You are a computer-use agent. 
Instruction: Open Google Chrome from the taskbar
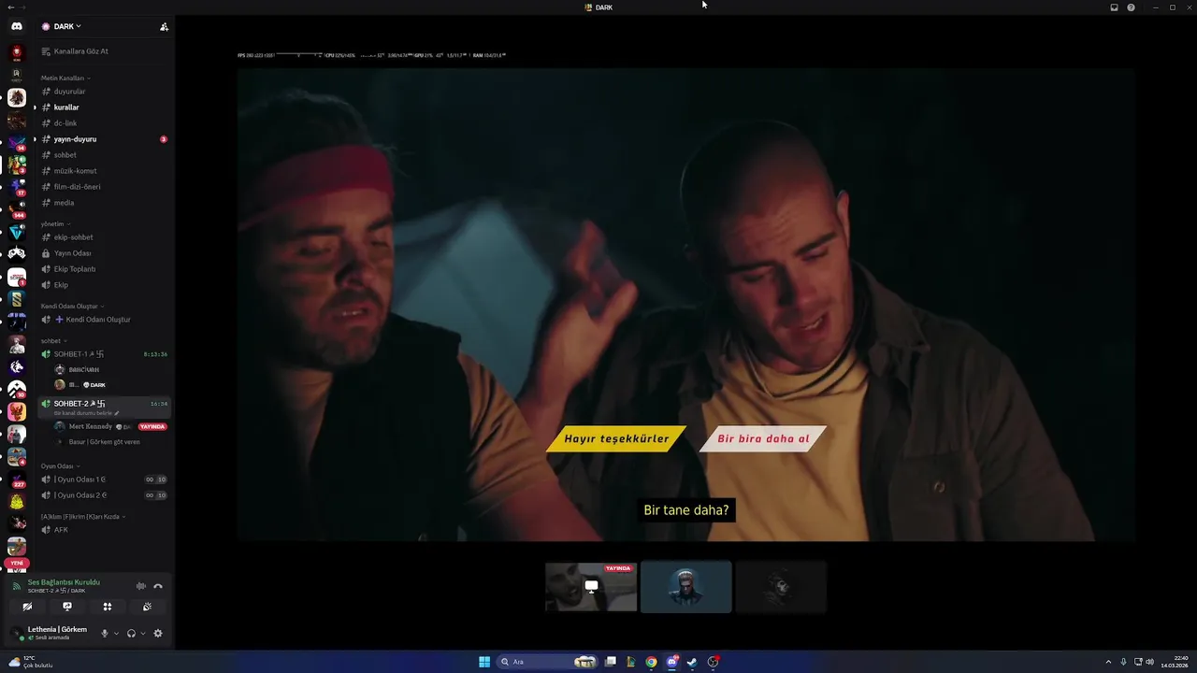(651, 662)
